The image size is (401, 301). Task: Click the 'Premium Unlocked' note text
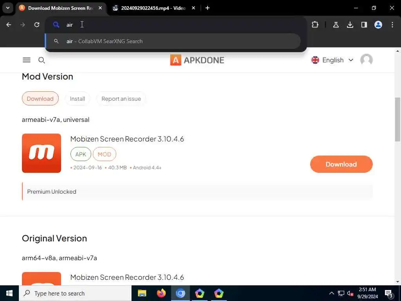coord(52,191)
